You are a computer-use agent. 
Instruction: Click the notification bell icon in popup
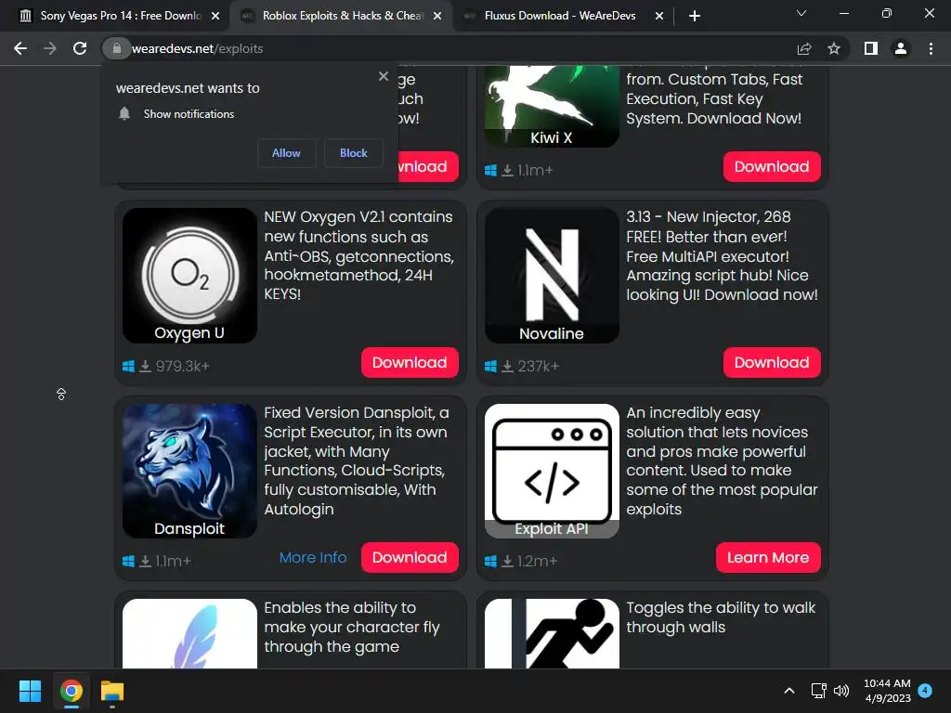pyautogui.click(x=124, y=113)
